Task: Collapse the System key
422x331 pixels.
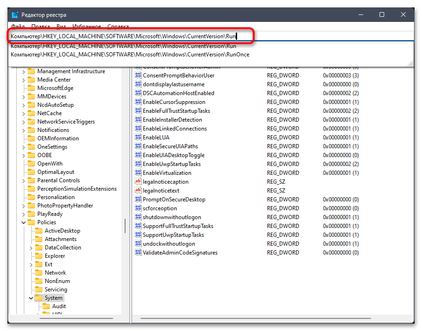Action: [x=31, y=298]
